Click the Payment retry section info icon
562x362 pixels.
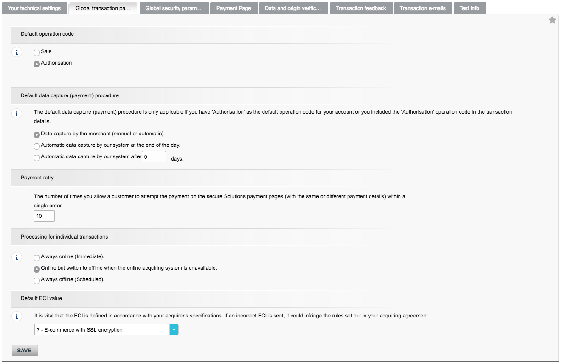click(17, 196)
